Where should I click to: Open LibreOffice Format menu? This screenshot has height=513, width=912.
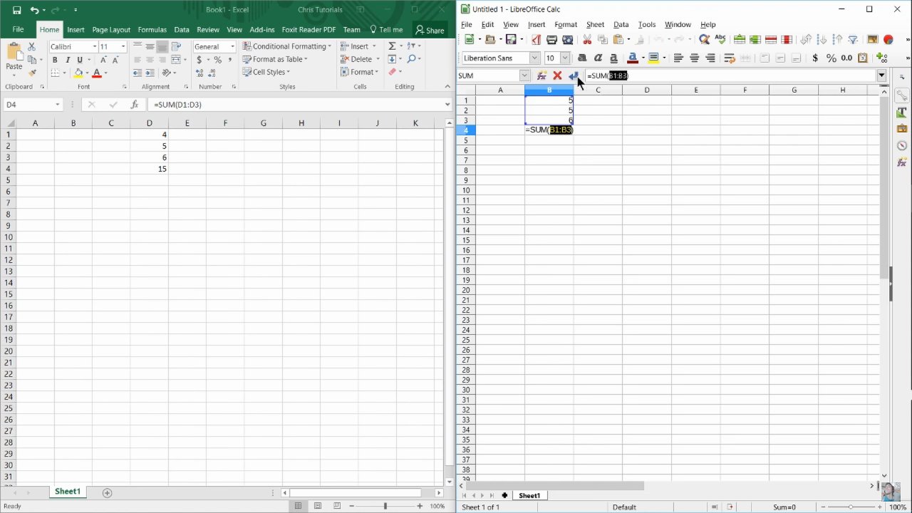pyautogui.click(x=566, y=24)
